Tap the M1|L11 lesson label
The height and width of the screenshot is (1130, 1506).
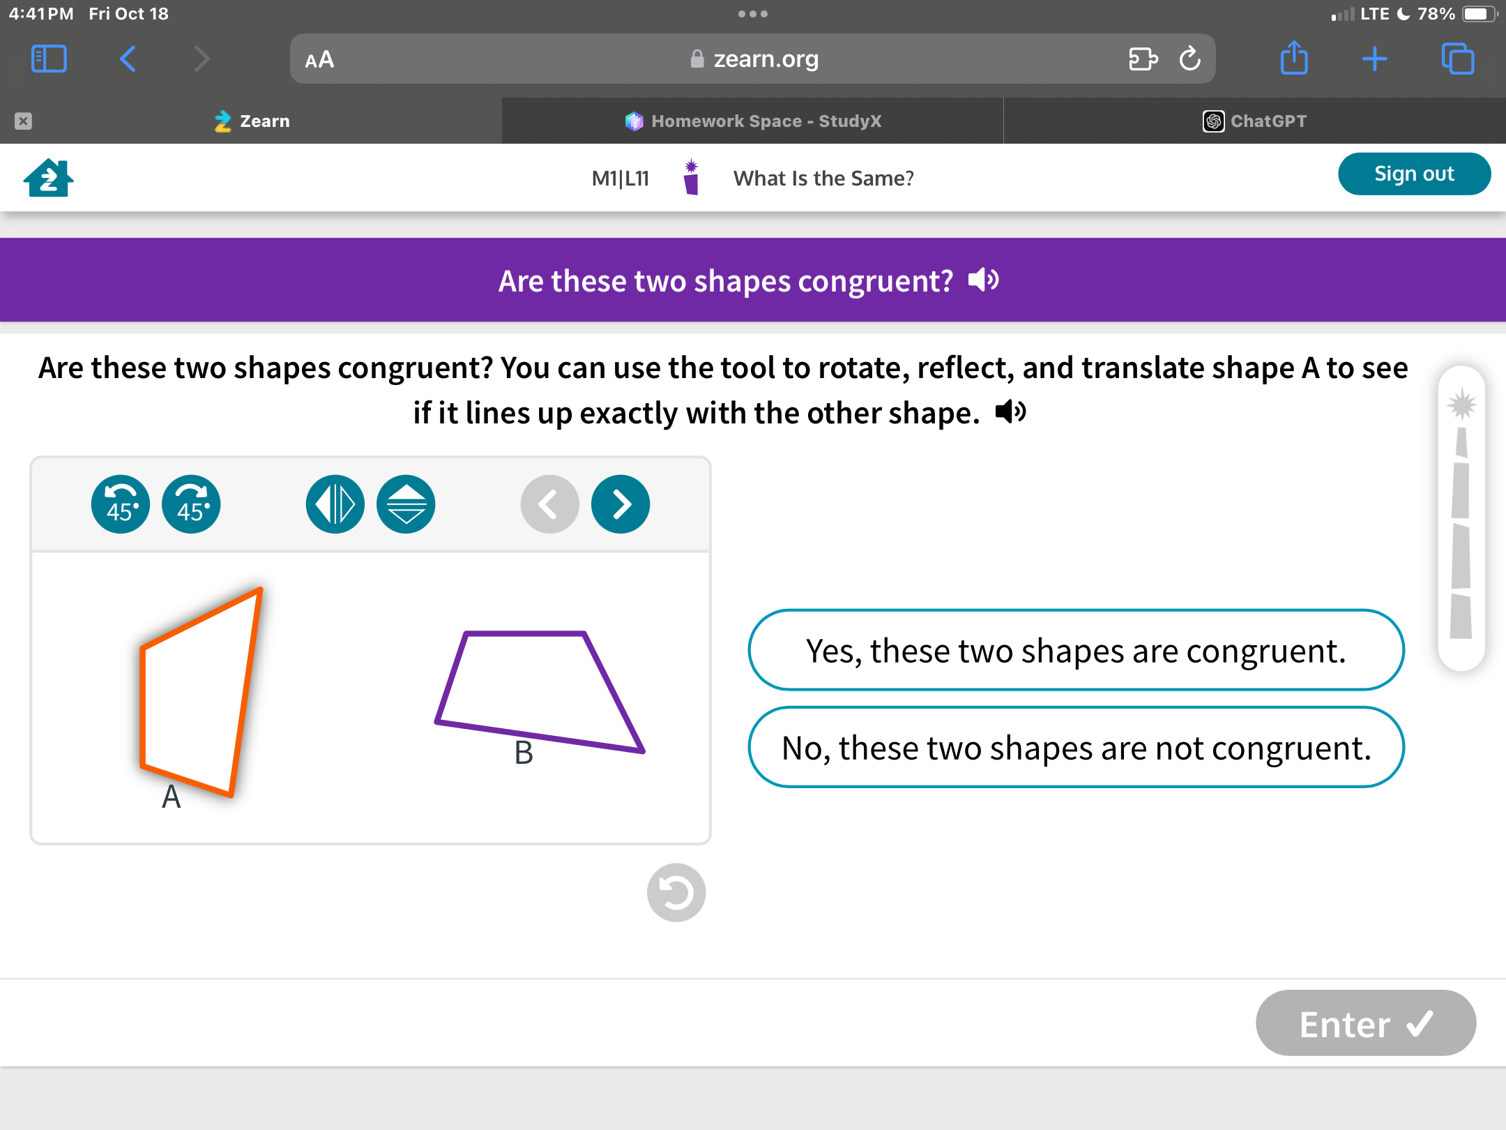tap(620, 179)
